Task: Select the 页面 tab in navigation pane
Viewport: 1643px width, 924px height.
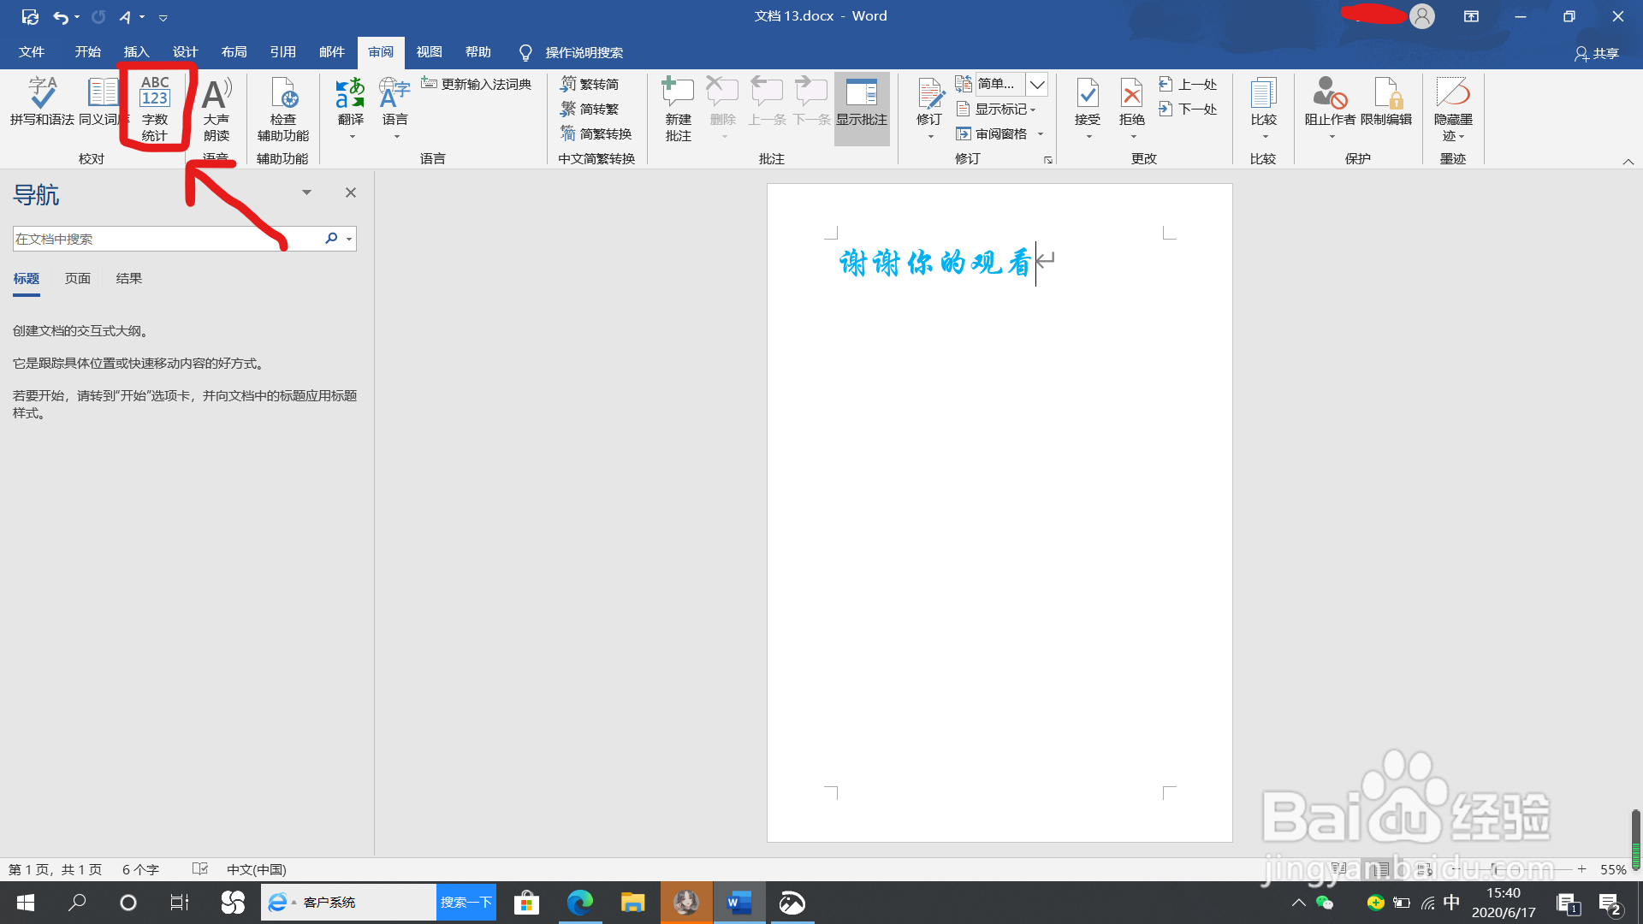Action: click(77, 279)
